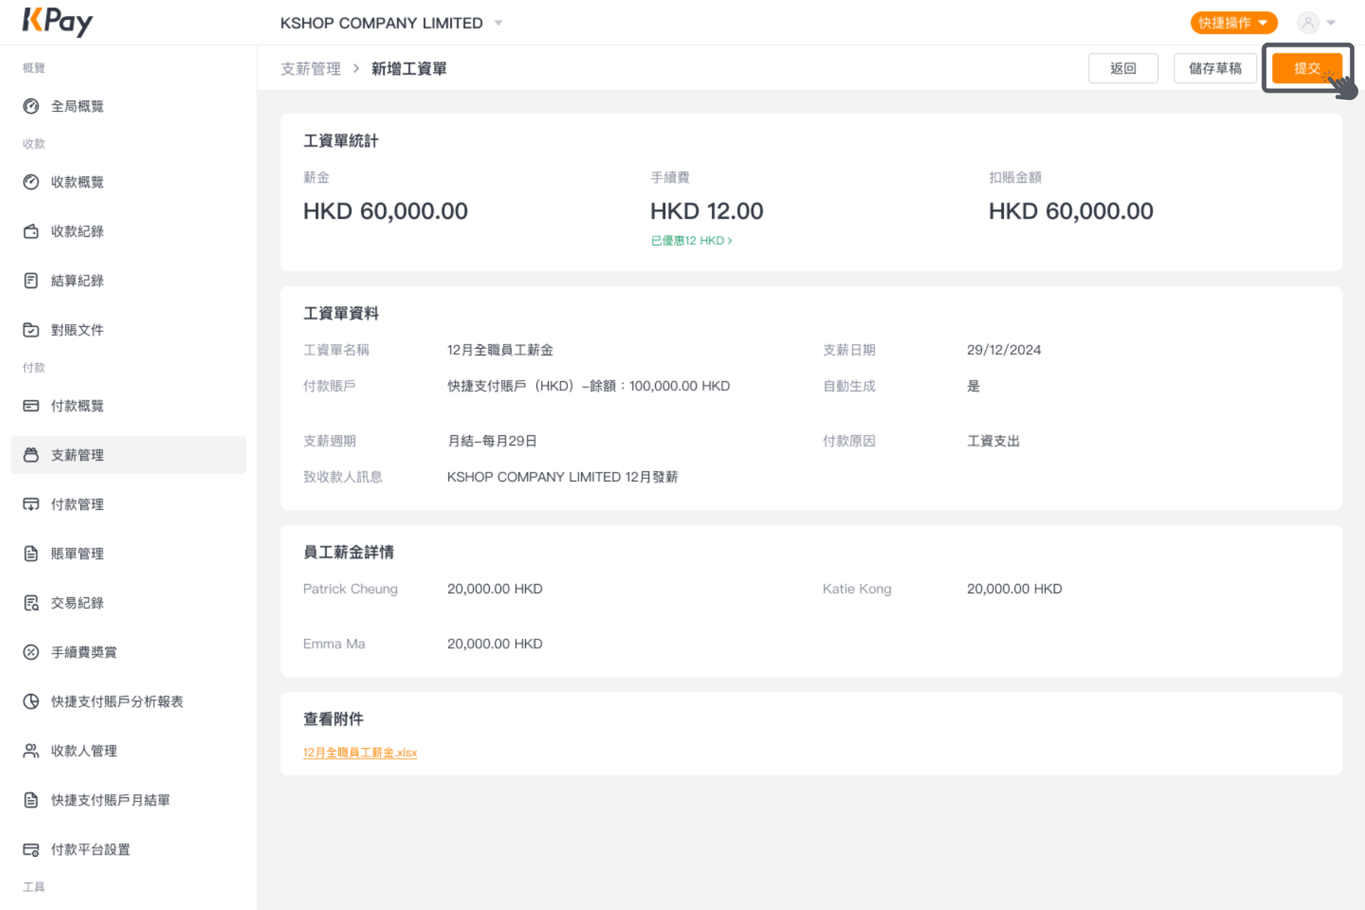
Task: Open 快捷支付賬戶分析報表 menu item
Action: [x=117, y=701]
